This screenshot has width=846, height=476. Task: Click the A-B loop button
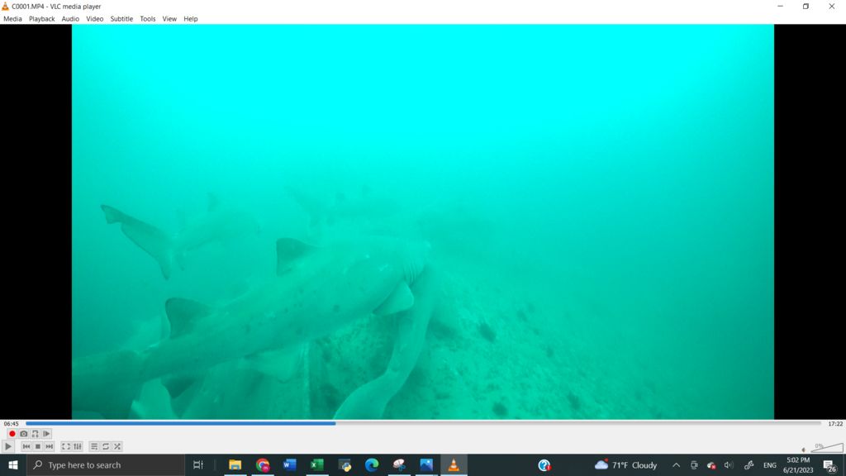pyautogui.click(x=35, y=434)
